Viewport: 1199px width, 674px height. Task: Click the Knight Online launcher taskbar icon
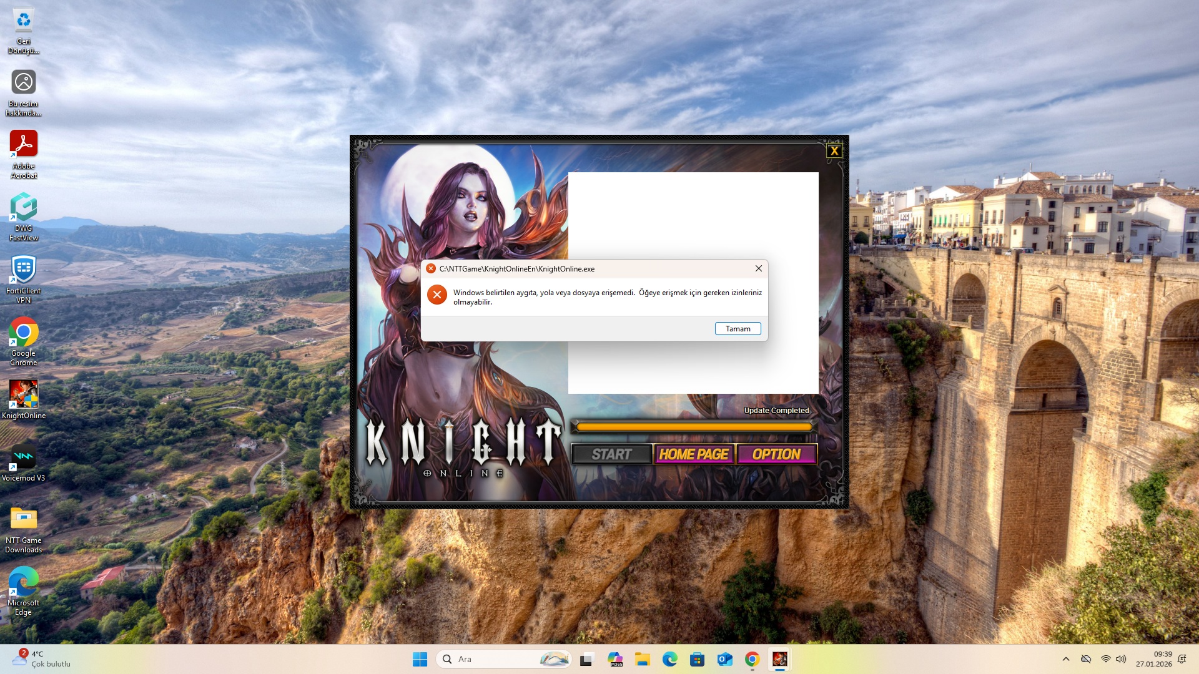780,659
